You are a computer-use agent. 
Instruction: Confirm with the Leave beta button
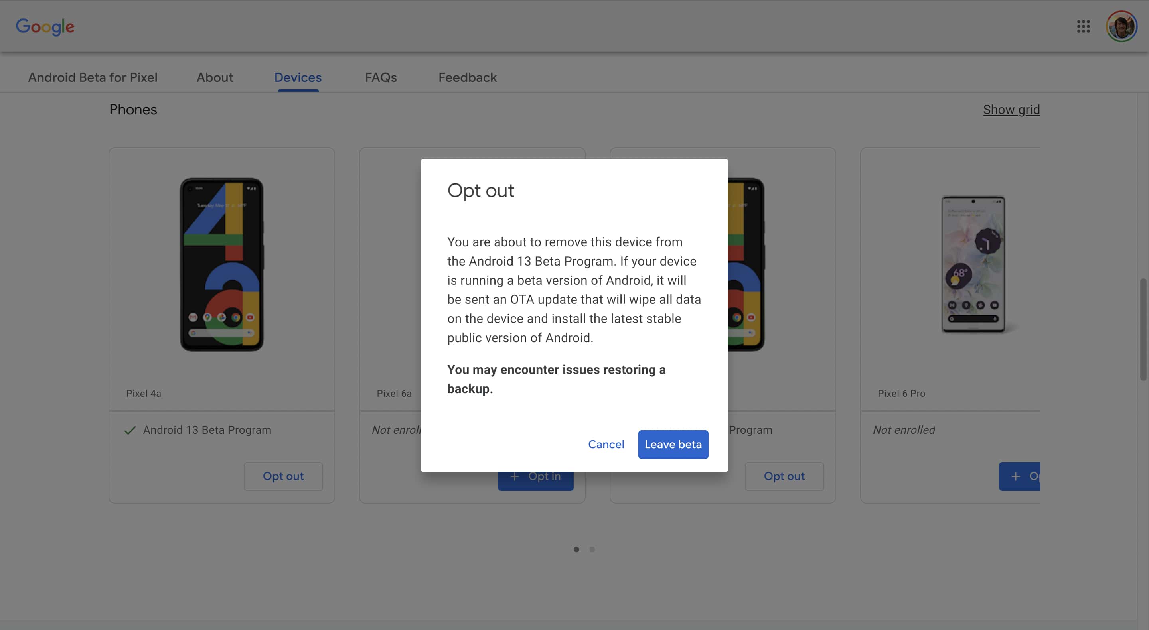[x=673, y=445]
